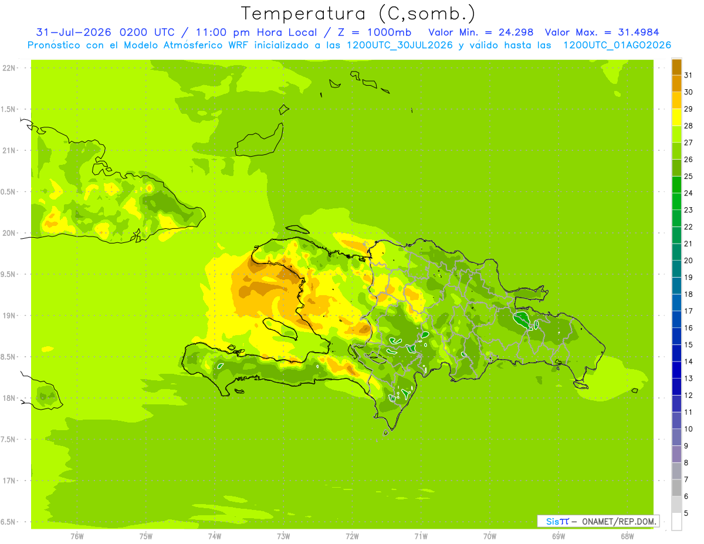Select the "Valor Min. = 24.298" text
Viewport: 704px width, 544px height.
(481, 32)
